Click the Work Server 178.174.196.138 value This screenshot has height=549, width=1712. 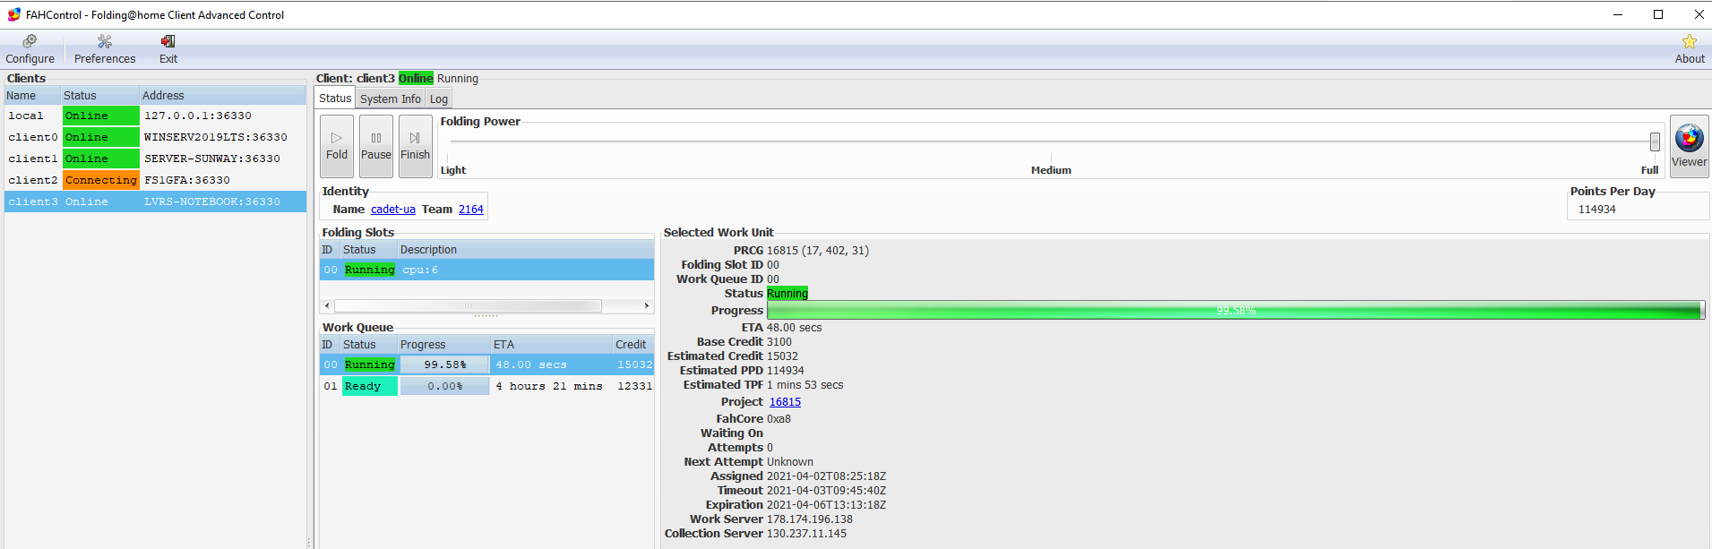pos(810,519)
